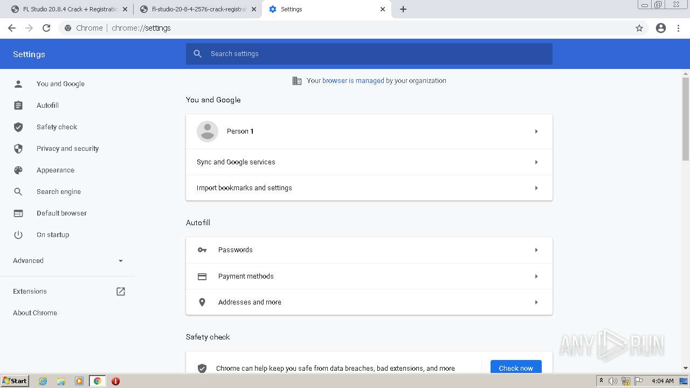
Task: Click the scrollbar down arrow
Action: coord(686,368)
